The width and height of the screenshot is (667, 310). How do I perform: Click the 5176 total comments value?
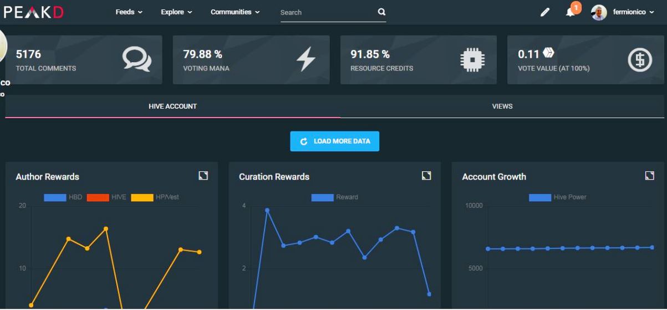(28, 54)
